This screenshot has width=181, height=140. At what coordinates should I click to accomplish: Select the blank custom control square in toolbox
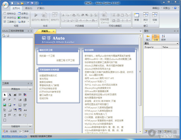click(x=5, y=120)
